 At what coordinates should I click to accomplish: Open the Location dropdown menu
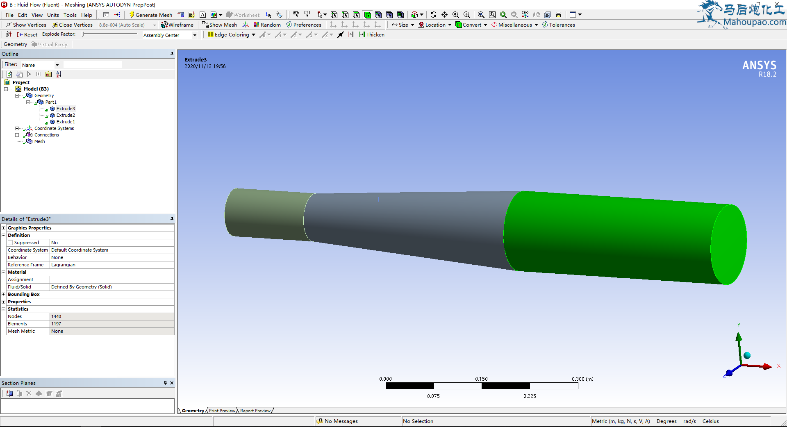[435, 25]
